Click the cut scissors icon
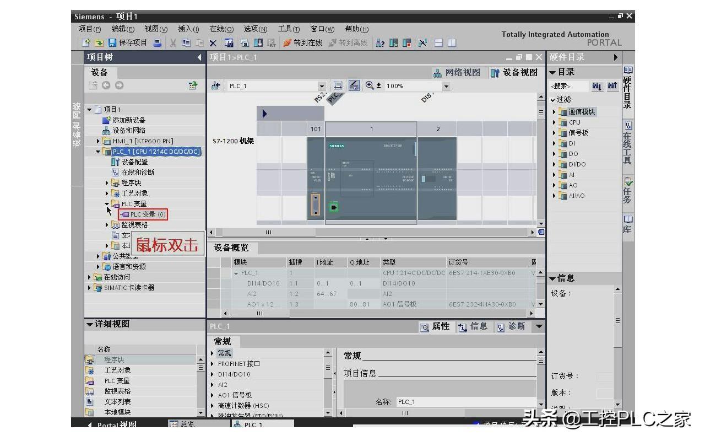The image size is (705, 441). (x=173, y=43)
